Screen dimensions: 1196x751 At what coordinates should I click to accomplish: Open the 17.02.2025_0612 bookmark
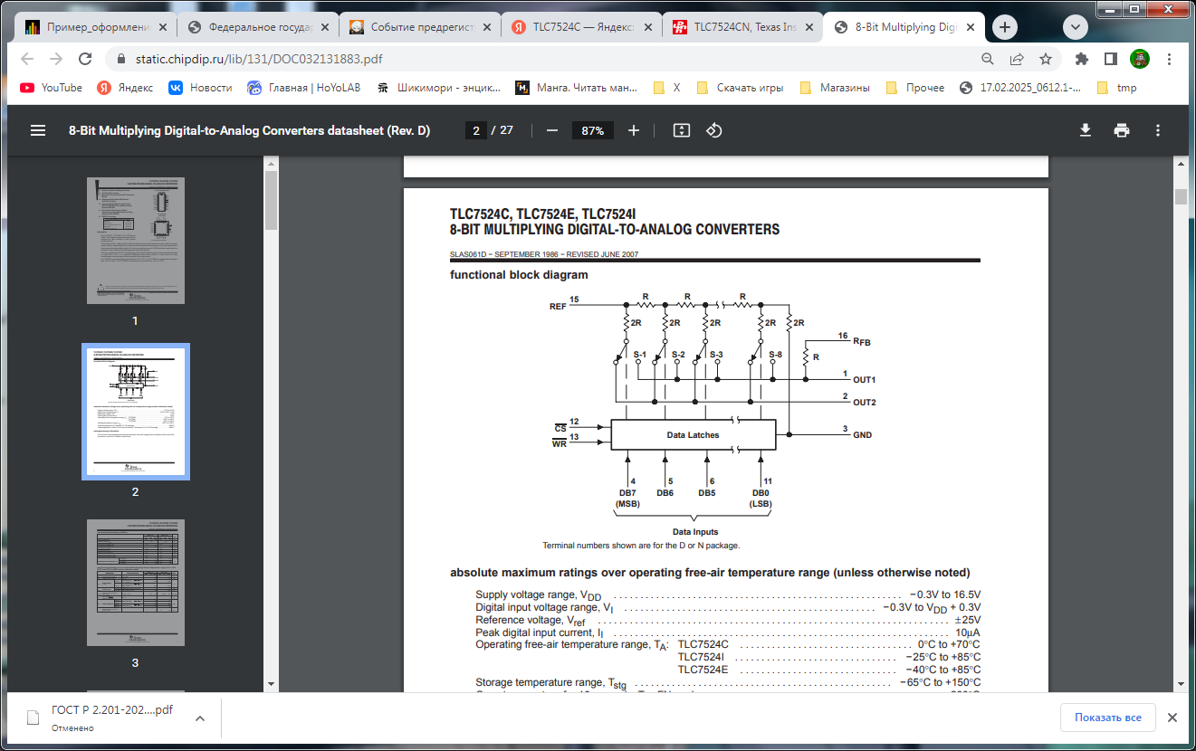tap(1019, 88)
